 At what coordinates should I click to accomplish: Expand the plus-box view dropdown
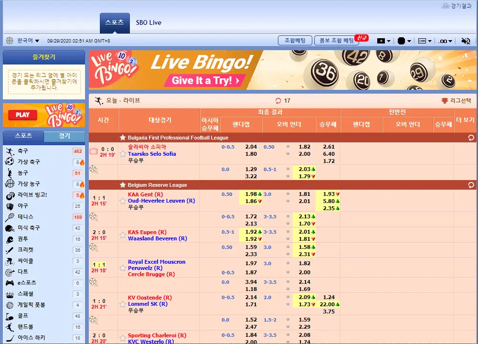coord(384,41)
